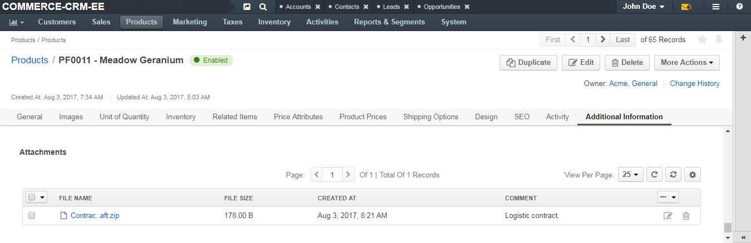Open the Change History link

pos(695,84)
